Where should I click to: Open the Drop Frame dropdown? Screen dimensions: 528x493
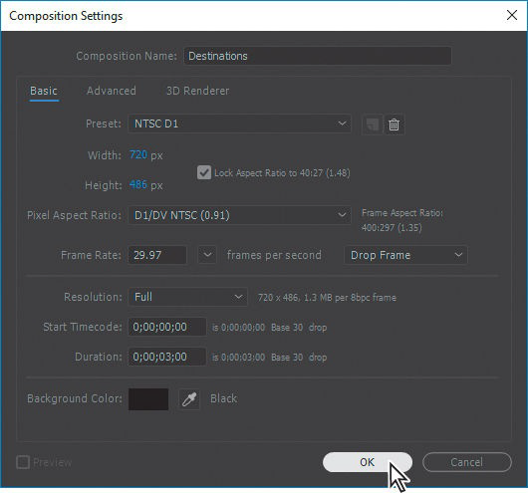pos(405,255)
